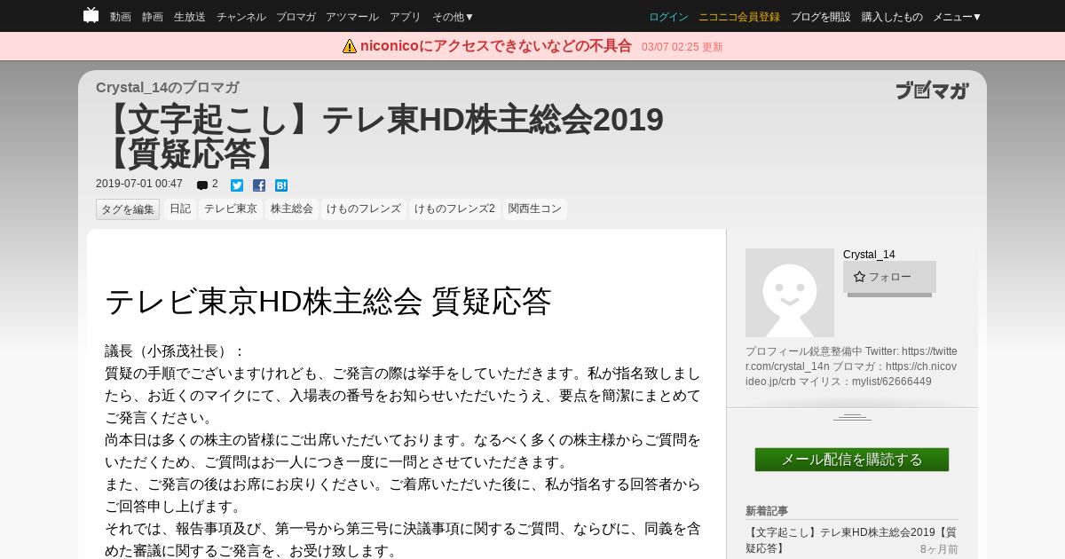The image size is (1065, 559).
Task: Click the ブロマガ logo at top right
Action: pyautogui.click(x=932, y=90)
